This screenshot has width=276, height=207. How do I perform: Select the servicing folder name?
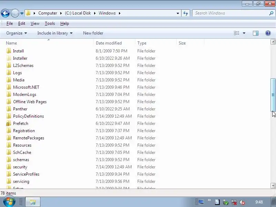click(21, 181)
